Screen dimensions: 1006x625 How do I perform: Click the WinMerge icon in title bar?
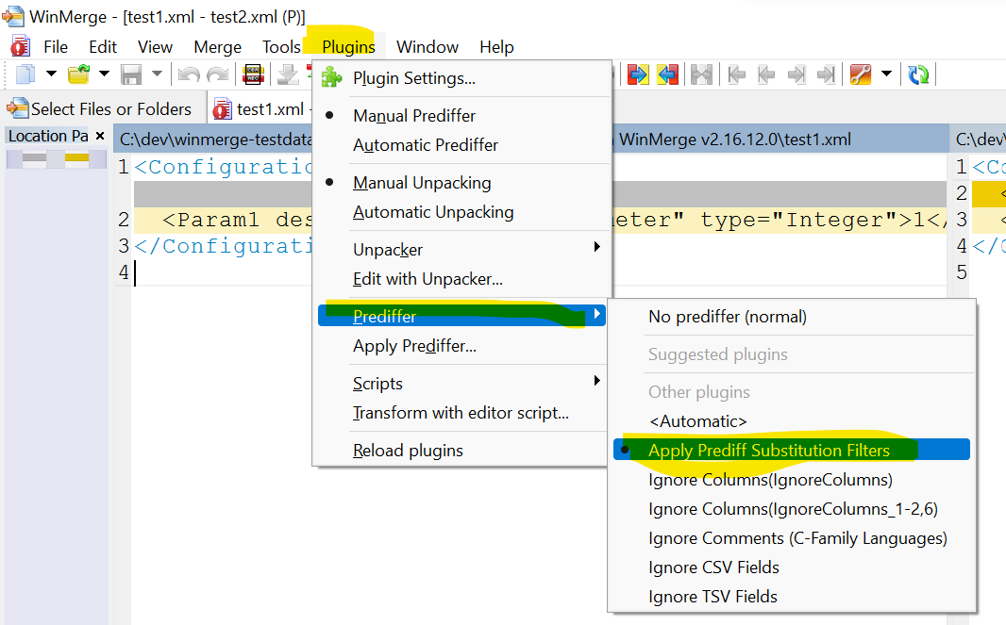[12, 16]
